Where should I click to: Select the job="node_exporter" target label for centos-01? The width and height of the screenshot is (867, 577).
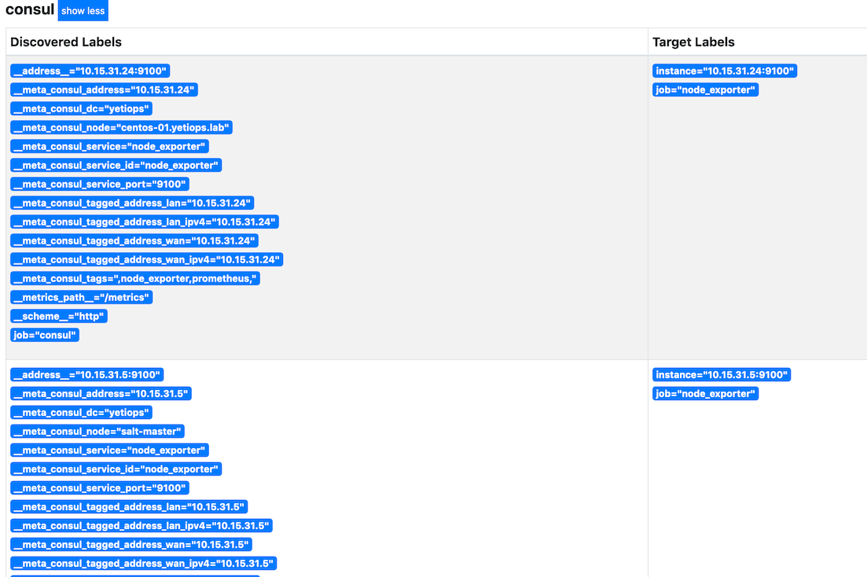tap(705, 89)
